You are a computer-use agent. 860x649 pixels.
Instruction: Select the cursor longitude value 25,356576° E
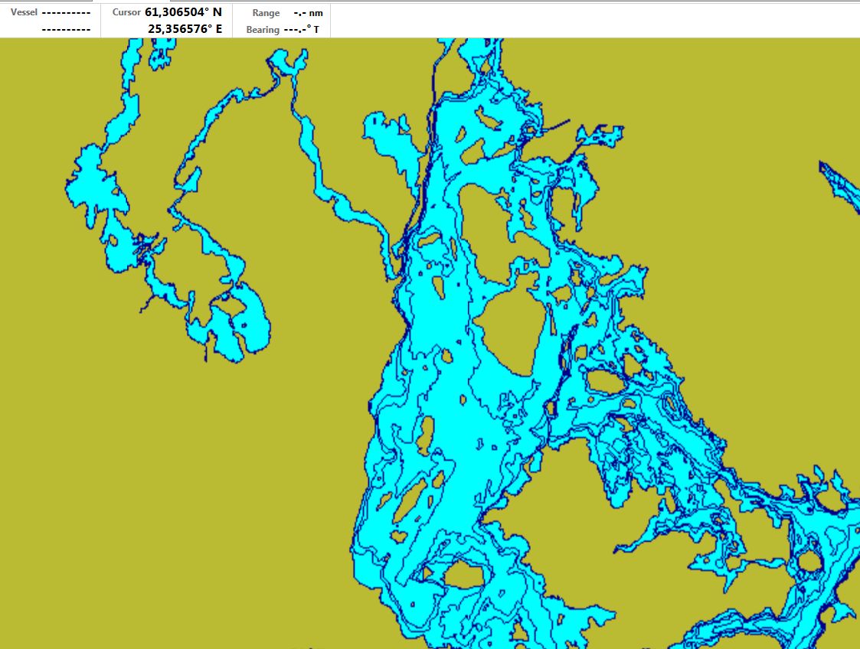point(185,29)
